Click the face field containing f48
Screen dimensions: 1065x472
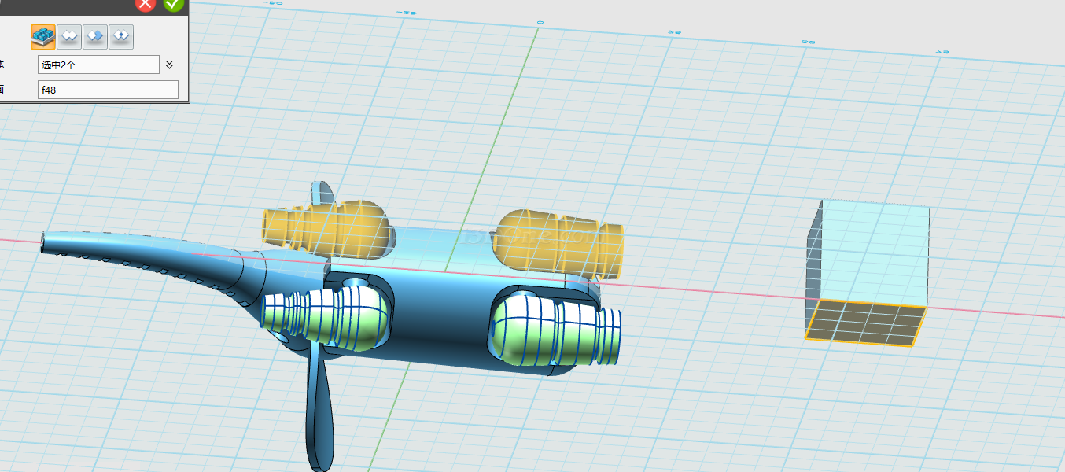click(108, 90)
